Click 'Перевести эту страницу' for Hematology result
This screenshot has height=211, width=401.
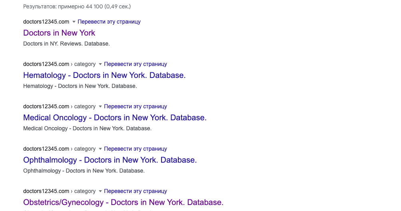pyautogui.click(x=136, y=64)
